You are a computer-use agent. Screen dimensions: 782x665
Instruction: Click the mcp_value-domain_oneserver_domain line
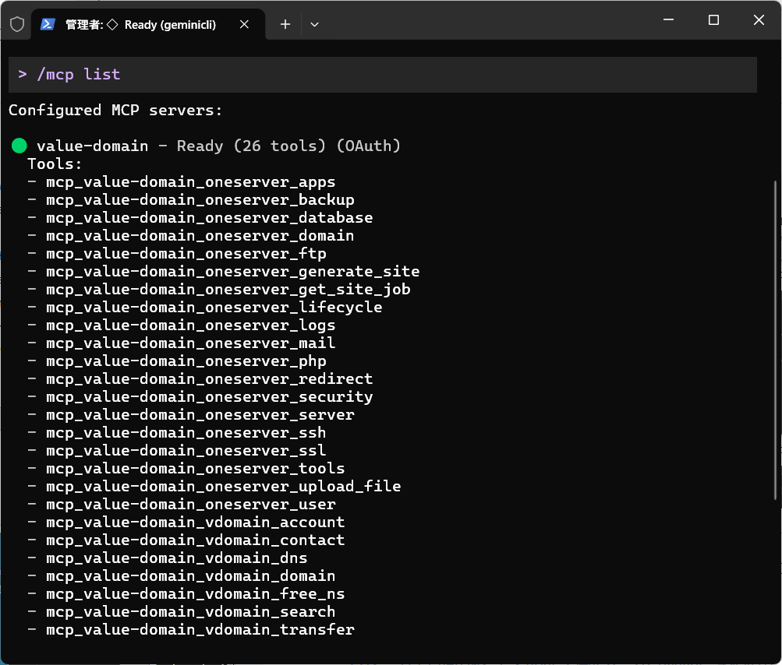coord(200,236)
